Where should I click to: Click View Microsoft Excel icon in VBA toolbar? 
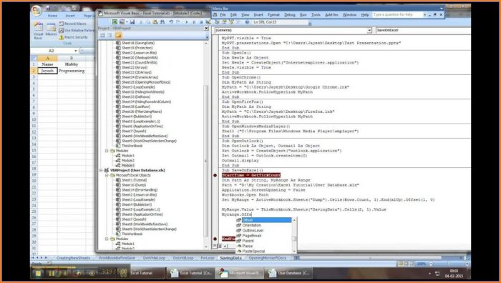115,21
